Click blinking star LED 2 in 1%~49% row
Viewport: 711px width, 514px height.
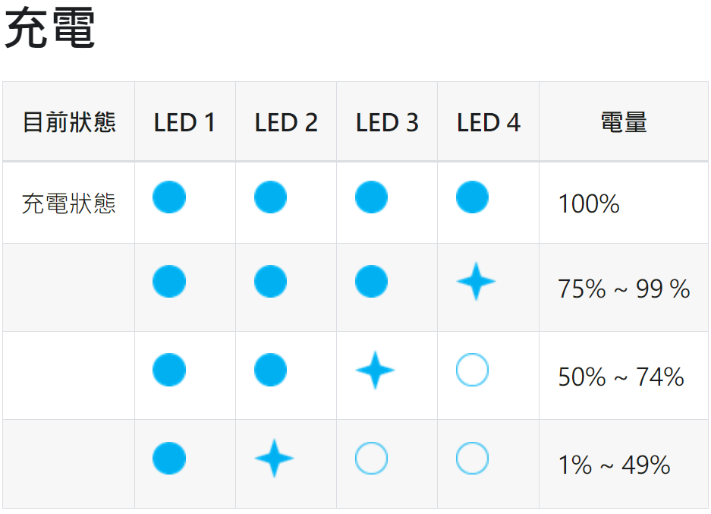point(275,459)
